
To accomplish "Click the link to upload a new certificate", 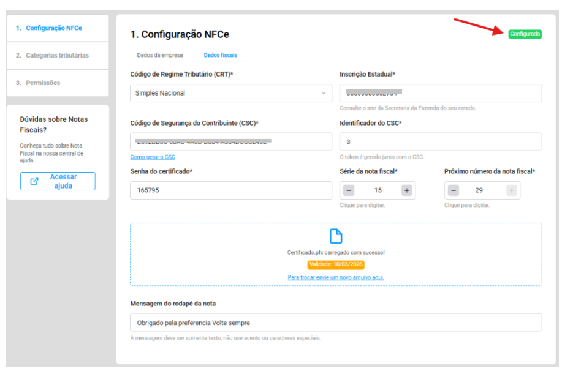I will point(336,277).
